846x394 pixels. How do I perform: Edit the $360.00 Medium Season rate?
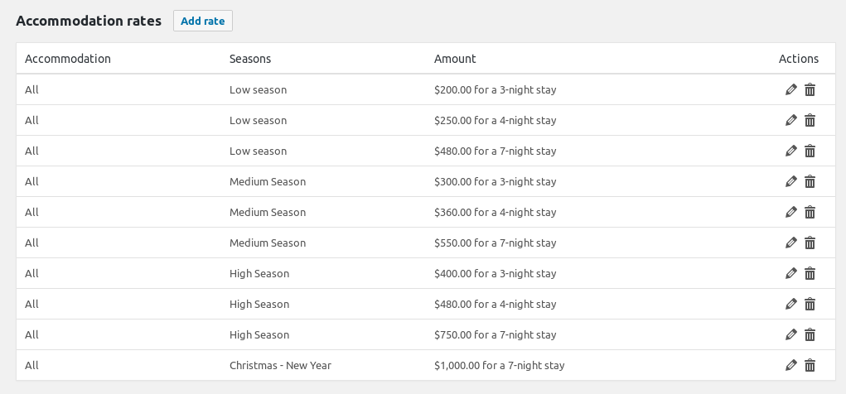[790, 212]
